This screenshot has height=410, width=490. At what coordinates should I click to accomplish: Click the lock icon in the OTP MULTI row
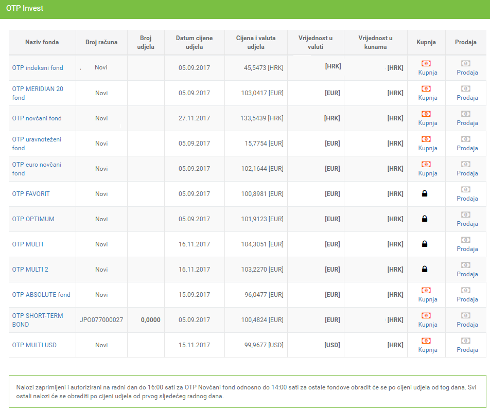424,244
